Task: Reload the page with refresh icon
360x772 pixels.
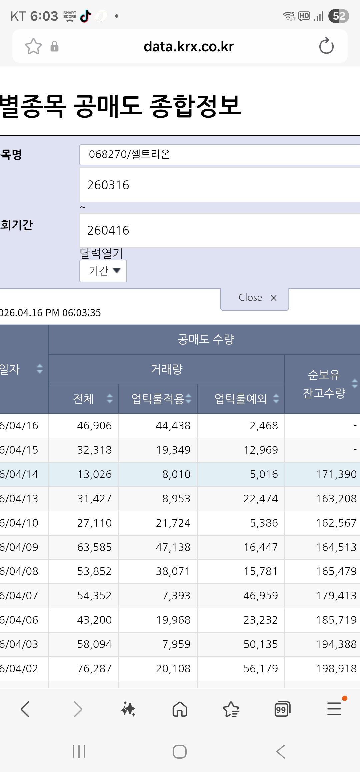Action: (x=326, y=46)
